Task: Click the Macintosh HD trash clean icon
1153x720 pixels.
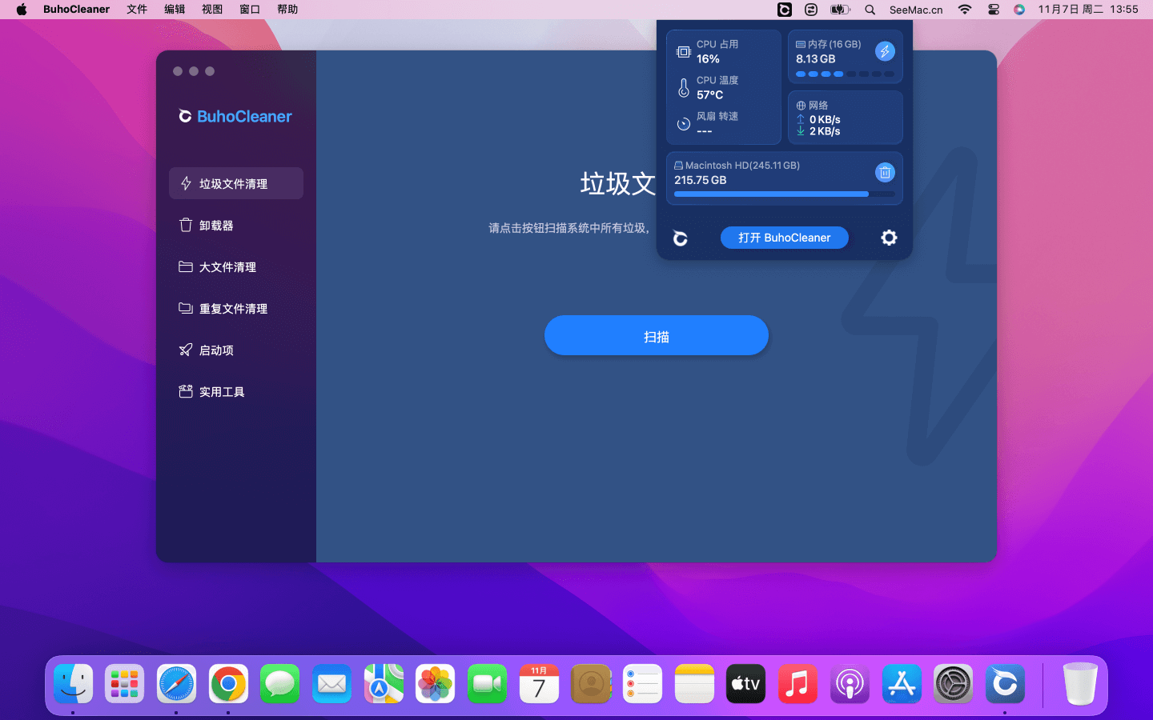Action: (x=885, y=173)
